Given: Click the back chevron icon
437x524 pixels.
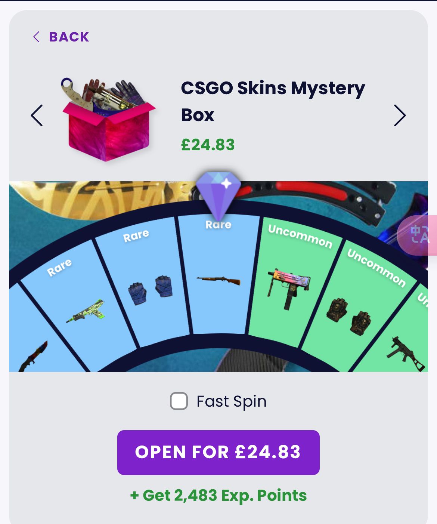Looking at the screenshot, I should [x=36, y=37].
